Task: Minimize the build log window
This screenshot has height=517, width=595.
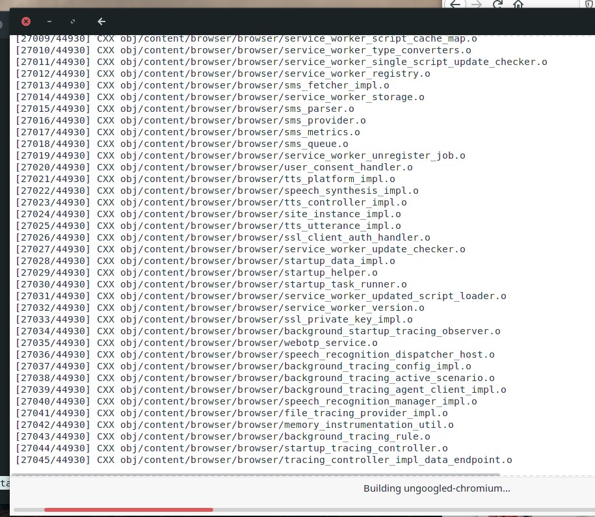Action: pyautogui.click(x=49, y=21)
